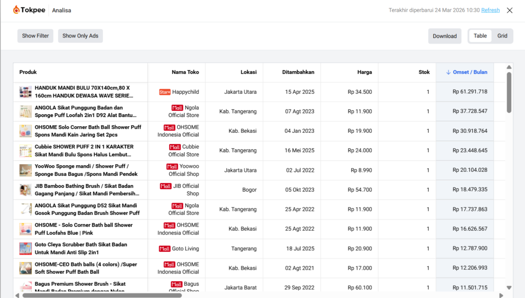This screenshot has width=525, height=298.
Task: Switch to Grid view
Action: click(502, 36)
